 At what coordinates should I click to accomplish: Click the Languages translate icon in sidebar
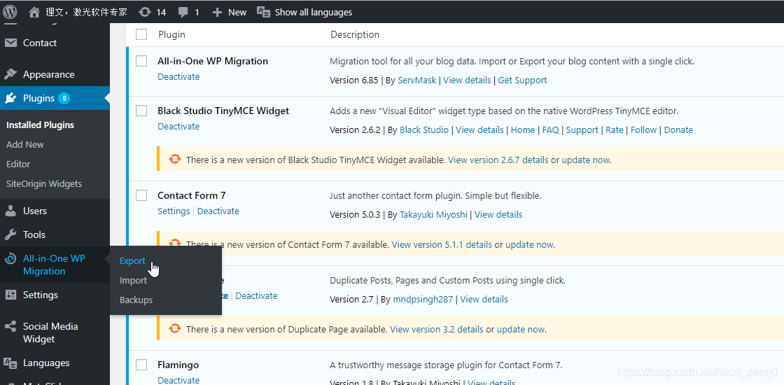click(10, 363)
